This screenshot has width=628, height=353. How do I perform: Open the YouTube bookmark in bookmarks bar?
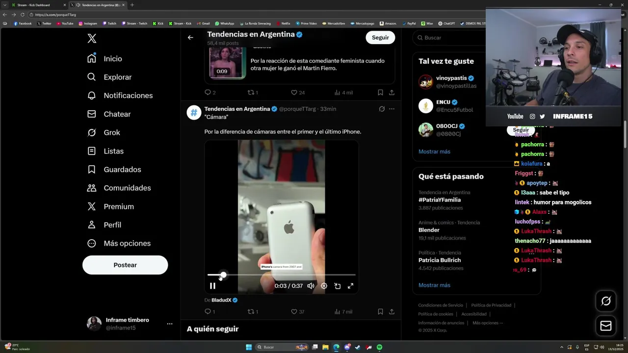tap(65, 23)
